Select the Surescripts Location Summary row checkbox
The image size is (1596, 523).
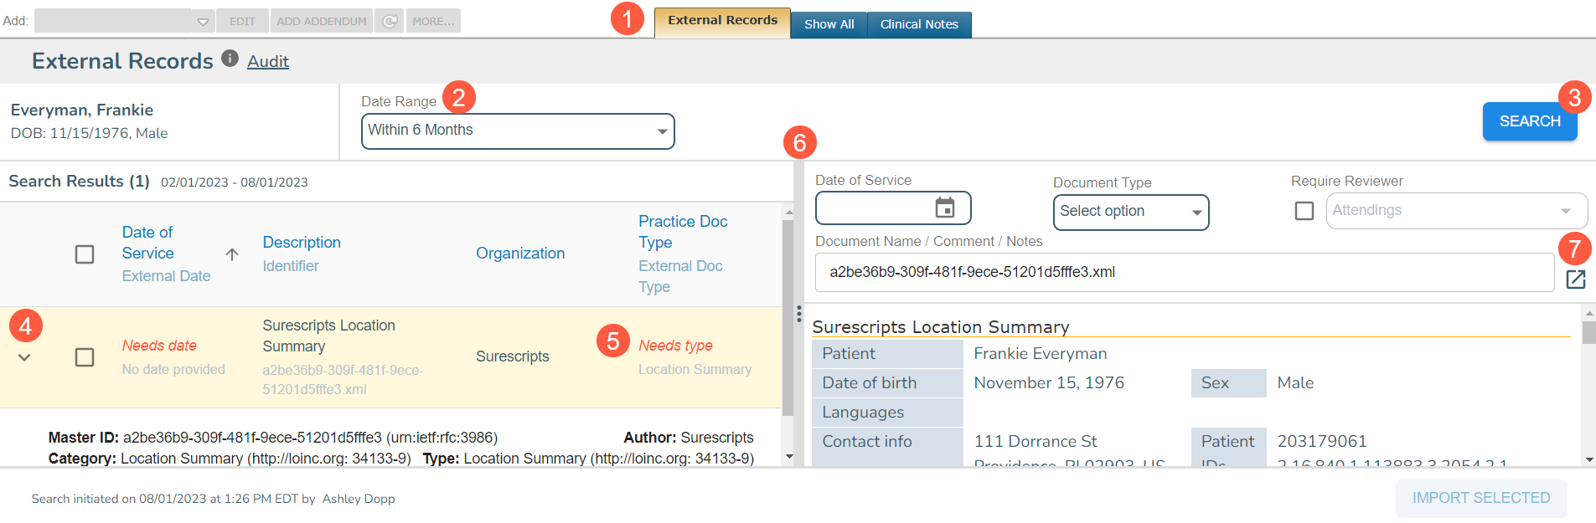85,357
